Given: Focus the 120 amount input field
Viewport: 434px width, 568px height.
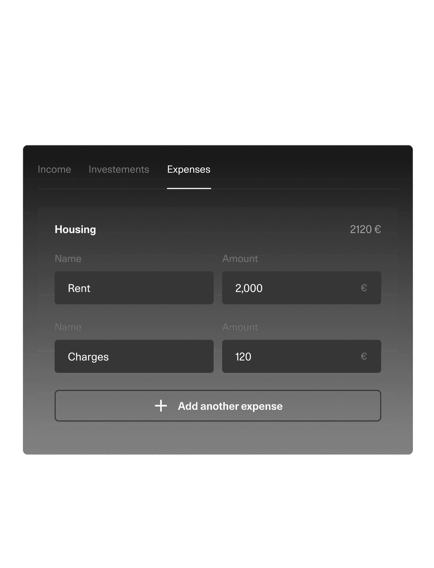Looking at the screenshot, I should [x=302, y=356].
